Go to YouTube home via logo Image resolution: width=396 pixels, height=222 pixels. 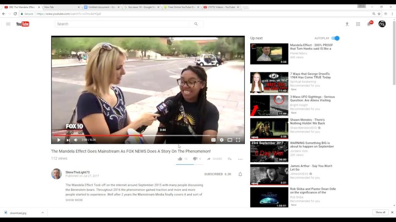pyautogui.click(x=22, y=24)
